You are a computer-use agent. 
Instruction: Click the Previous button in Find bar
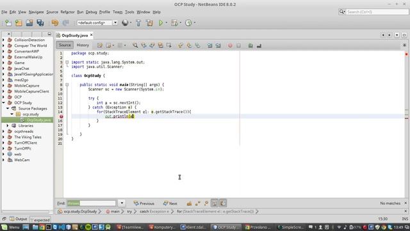[x=143, y=203]
